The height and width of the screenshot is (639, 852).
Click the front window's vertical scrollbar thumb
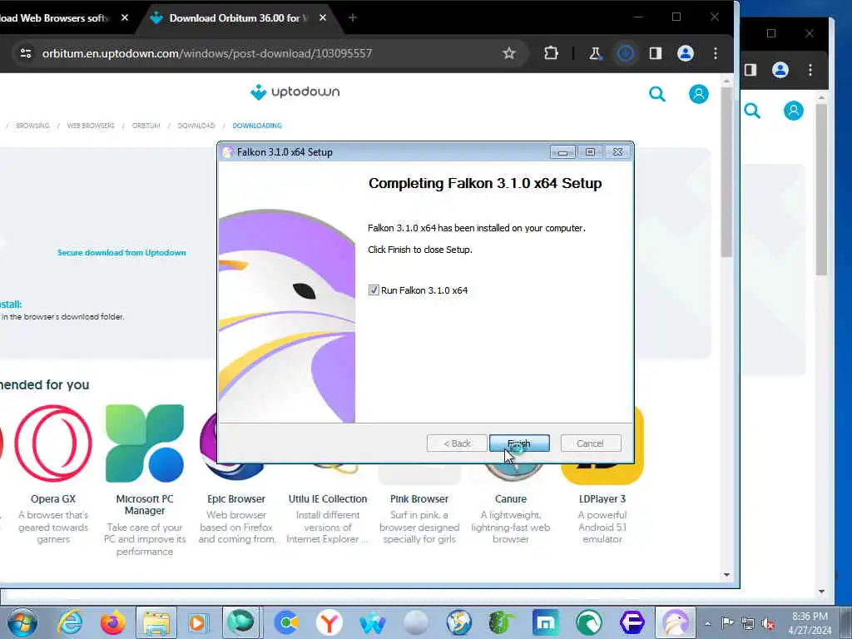point(726,171)
